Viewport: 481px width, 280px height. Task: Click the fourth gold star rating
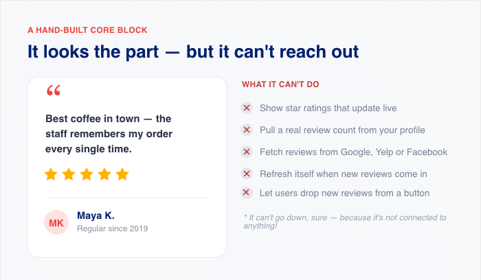(x=104, y=174)
